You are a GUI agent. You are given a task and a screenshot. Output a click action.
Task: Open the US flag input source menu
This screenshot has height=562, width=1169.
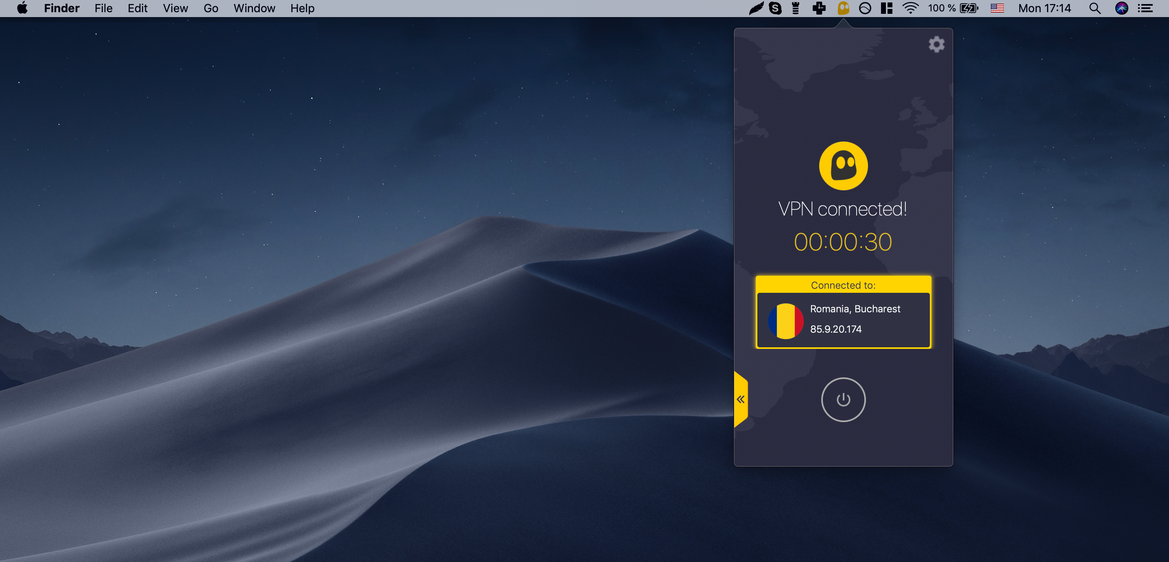pos(997,8)
